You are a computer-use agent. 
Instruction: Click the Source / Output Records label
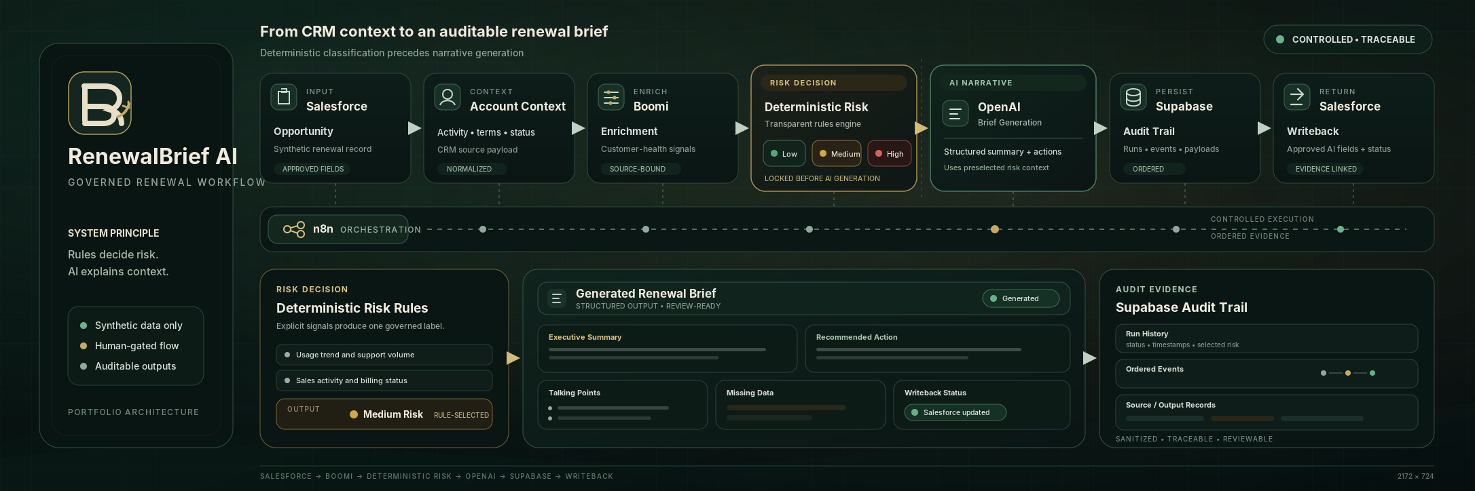(1171, 405)
